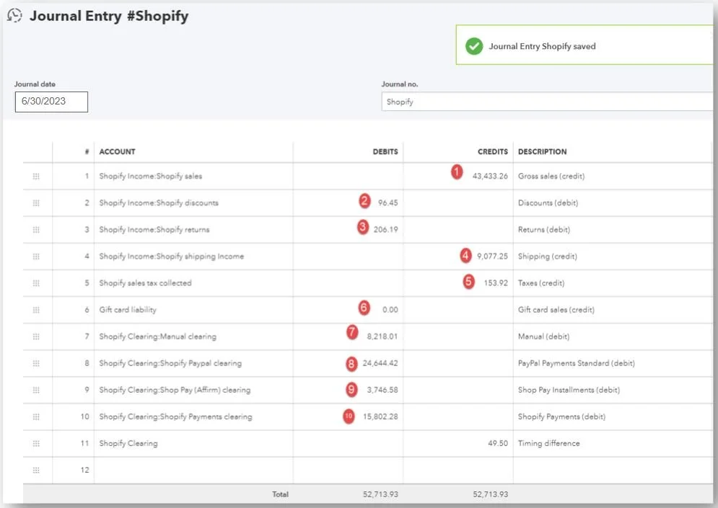This screenshot has width=718, height=508.
Task: Click the 15,802.28 debit amount
Action: tap(380, 416)
